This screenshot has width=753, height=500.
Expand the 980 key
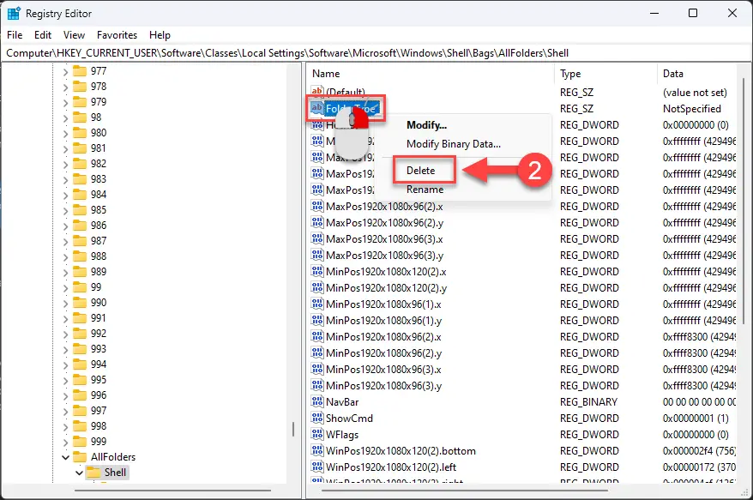tap(65, 134)
